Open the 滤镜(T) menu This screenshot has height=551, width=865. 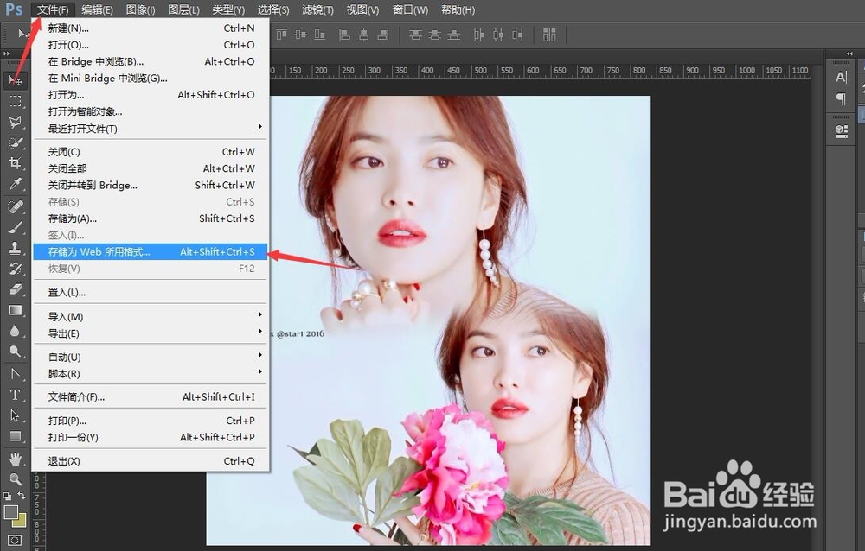coord(317,9)
